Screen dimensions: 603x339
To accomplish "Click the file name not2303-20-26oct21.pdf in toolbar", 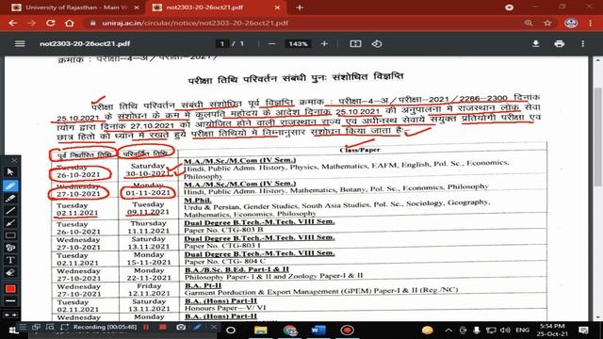I will pos(85,44).
